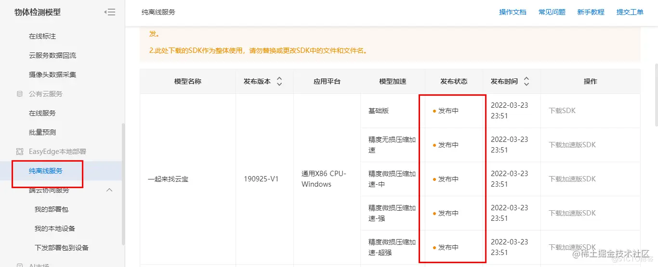658x267 pixels.
Task: Click the 操作 column header
Action: (591, 81)
